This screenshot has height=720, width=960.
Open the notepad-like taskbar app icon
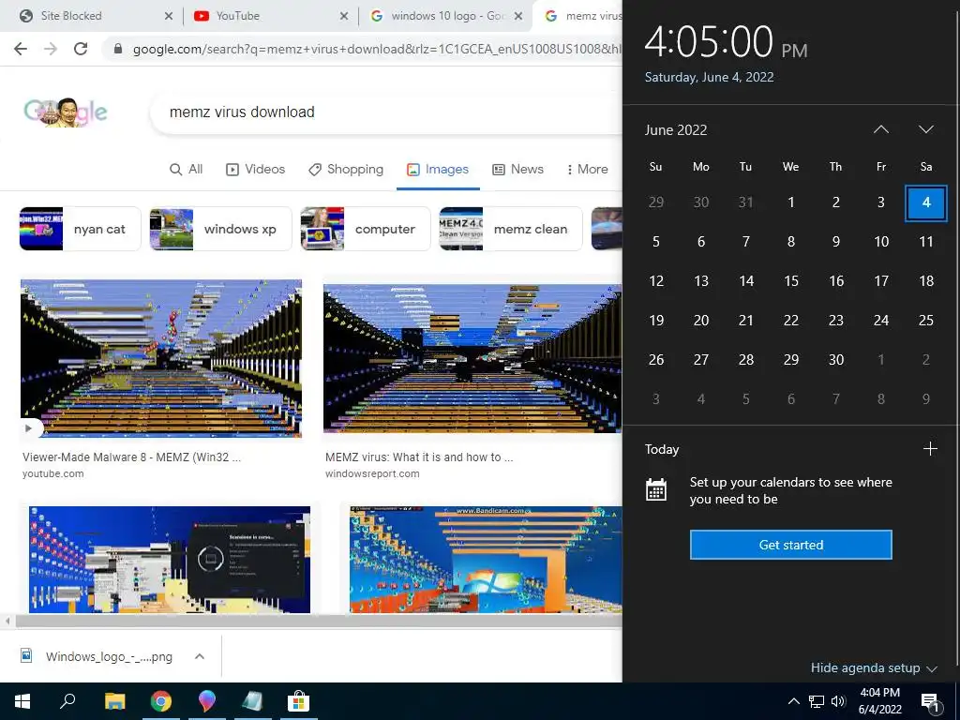[252, 701]
